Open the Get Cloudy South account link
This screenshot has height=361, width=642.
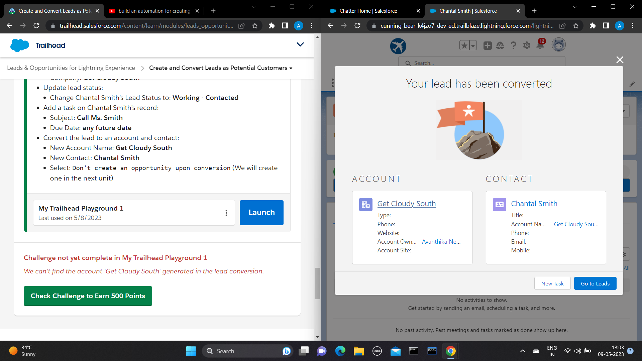[406, 204]
